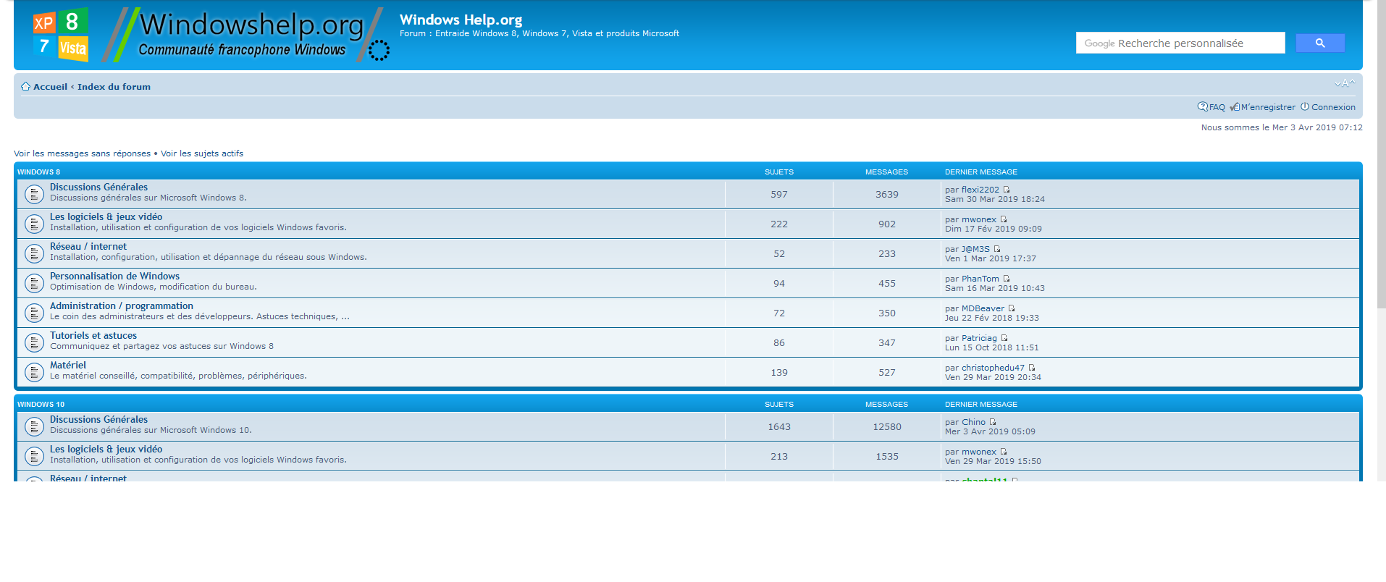View latest post icon next to PhanTom
The height and width of the screenshot is (582, 1386).
point(1007,279)
